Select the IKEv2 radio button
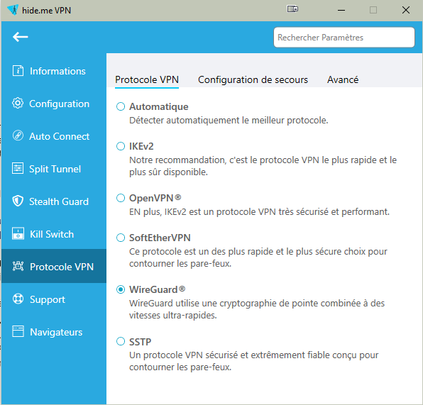 point(121,146)
